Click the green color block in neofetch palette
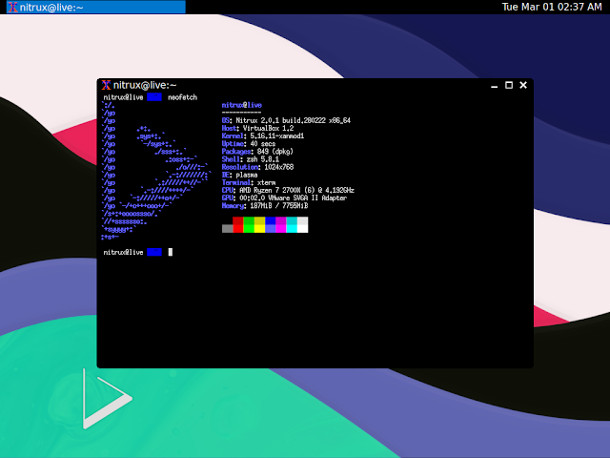The image size is (610, 458). pyautogui.click(x=249, y=225)
